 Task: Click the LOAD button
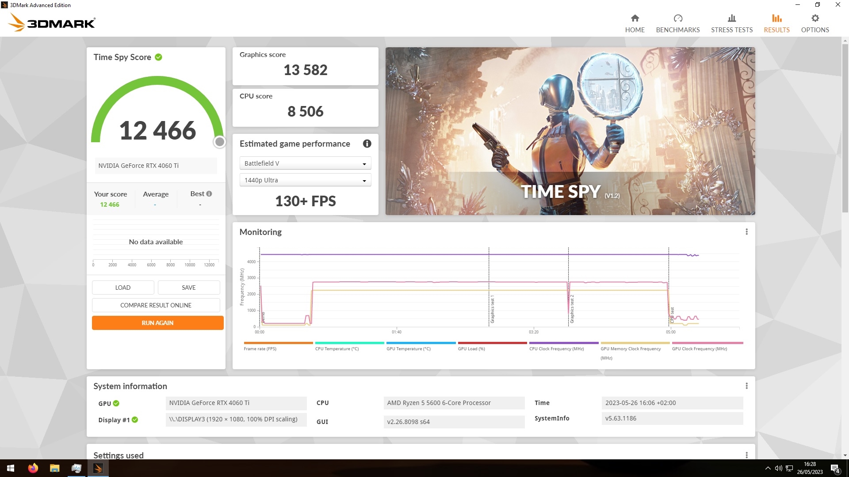tap(123, 288)
